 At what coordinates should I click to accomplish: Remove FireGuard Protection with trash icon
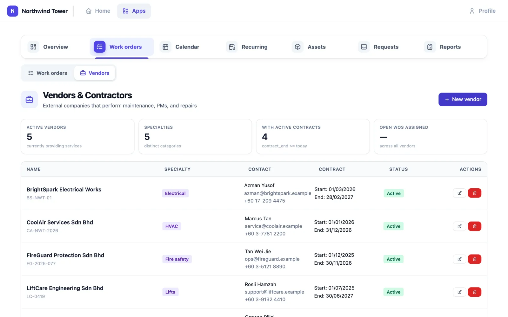[475, 259]
